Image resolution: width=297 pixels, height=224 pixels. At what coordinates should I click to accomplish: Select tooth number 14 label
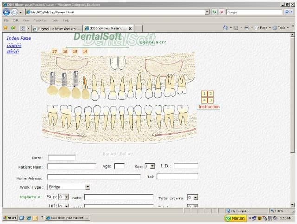(x=85, y=51)
